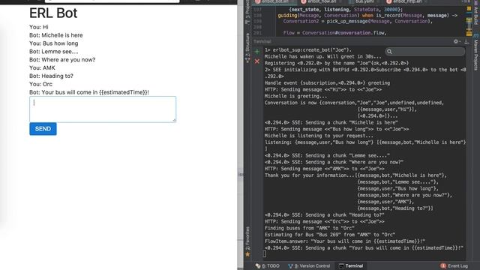The height and width of the screenshot is (270, 480).
Task: Close the terminal session with the red X
Action: [x=256, y=61]
